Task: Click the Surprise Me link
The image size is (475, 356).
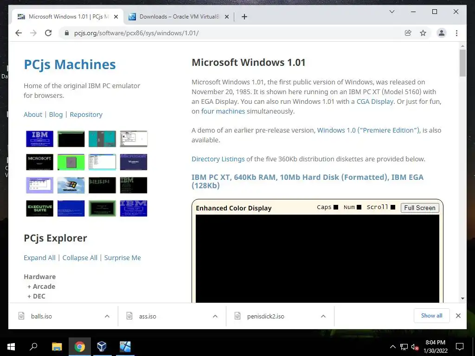Action: (122, 258)
